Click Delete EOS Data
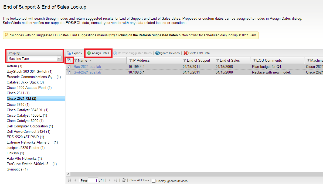Screen dimensions: 323x195 click(196, 53)
